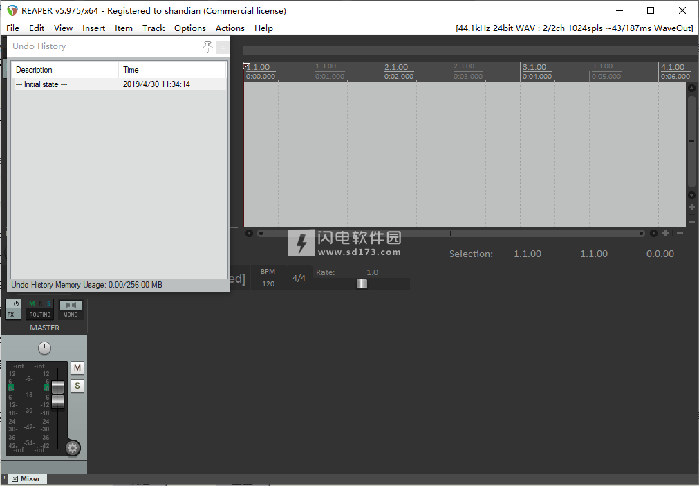The width and height of the screenshot is (699, 486).
Task: Click the docker exclamation menu icon
Action: pyautogui.click(x=4, y=479)
